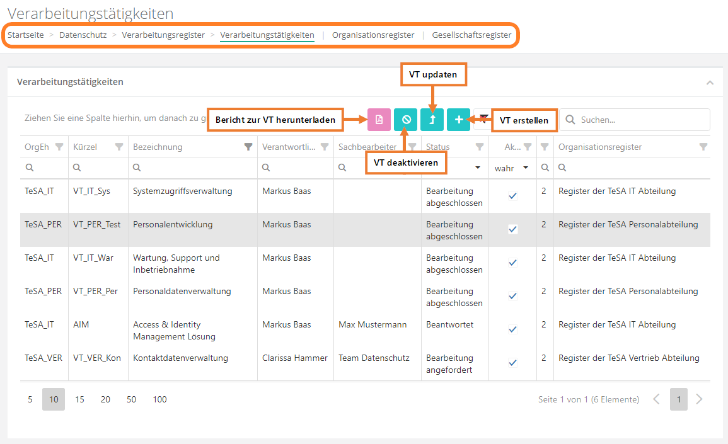This screenshot has height=444, width=728.
Task: Switch to the Organisationsregister tab
Action: point(373,35)
